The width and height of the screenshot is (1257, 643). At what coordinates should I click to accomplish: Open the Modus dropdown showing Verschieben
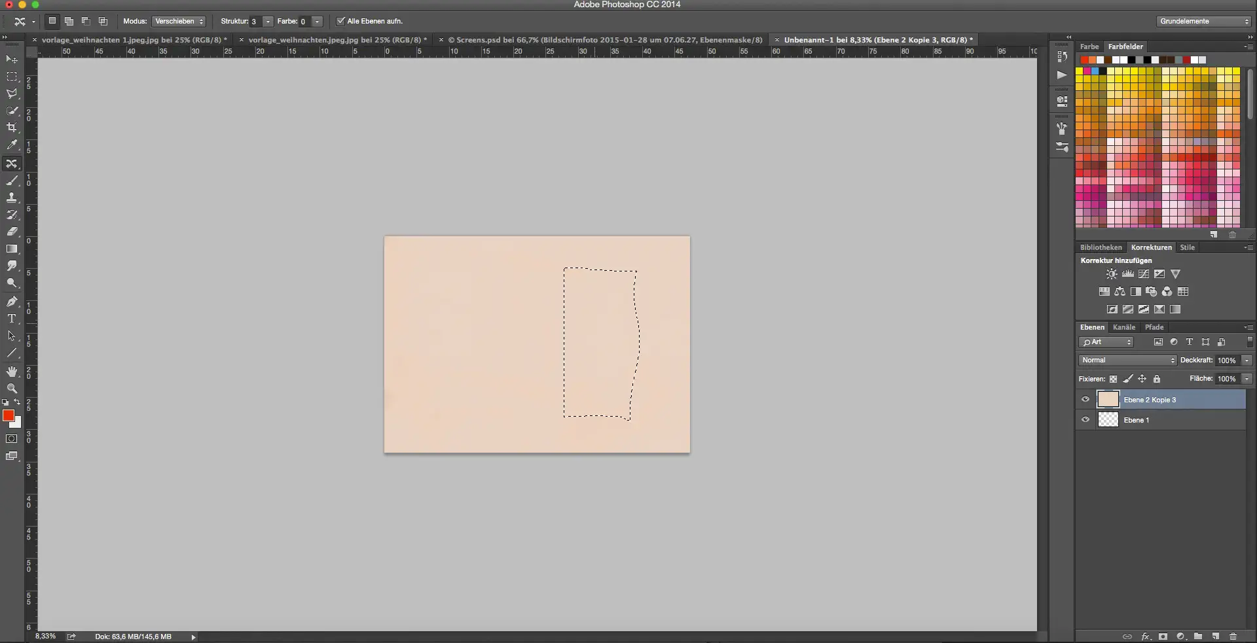click(x=178, y=21)
